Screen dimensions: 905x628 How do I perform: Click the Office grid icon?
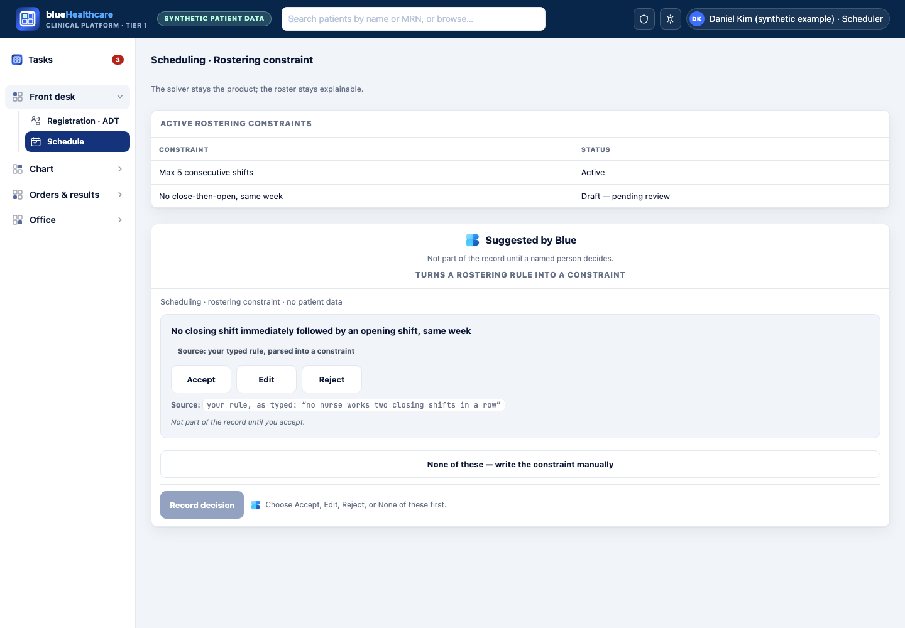tap(18, 220)
